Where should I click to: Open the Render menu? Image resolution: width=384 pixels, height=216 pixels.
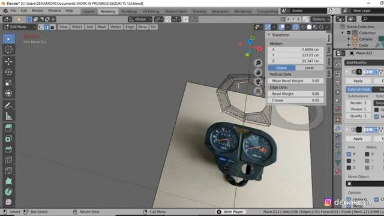(x=37, y=11)
